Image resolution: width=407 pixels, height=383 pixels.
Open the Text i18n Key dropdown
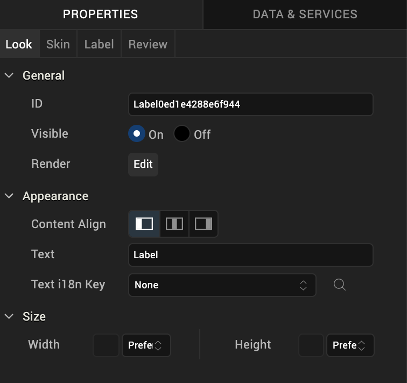tap(222, 285)
